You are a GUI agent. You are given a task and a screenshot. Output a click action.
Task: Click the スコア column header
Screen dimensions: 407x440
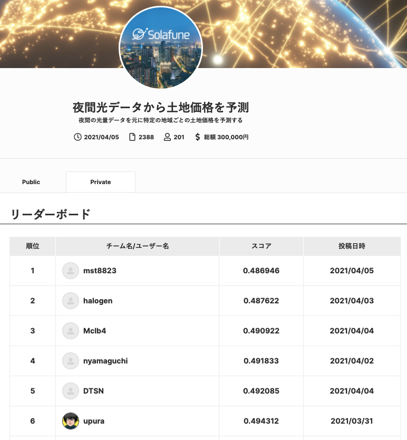(261, 246)
